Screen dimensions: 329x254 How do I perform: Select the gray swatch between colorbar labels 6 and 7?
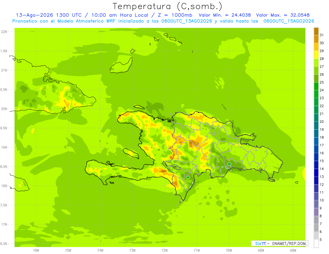[x=316, y=228]
